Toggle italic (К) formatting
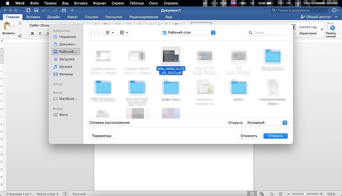 [x=40, y=33]
